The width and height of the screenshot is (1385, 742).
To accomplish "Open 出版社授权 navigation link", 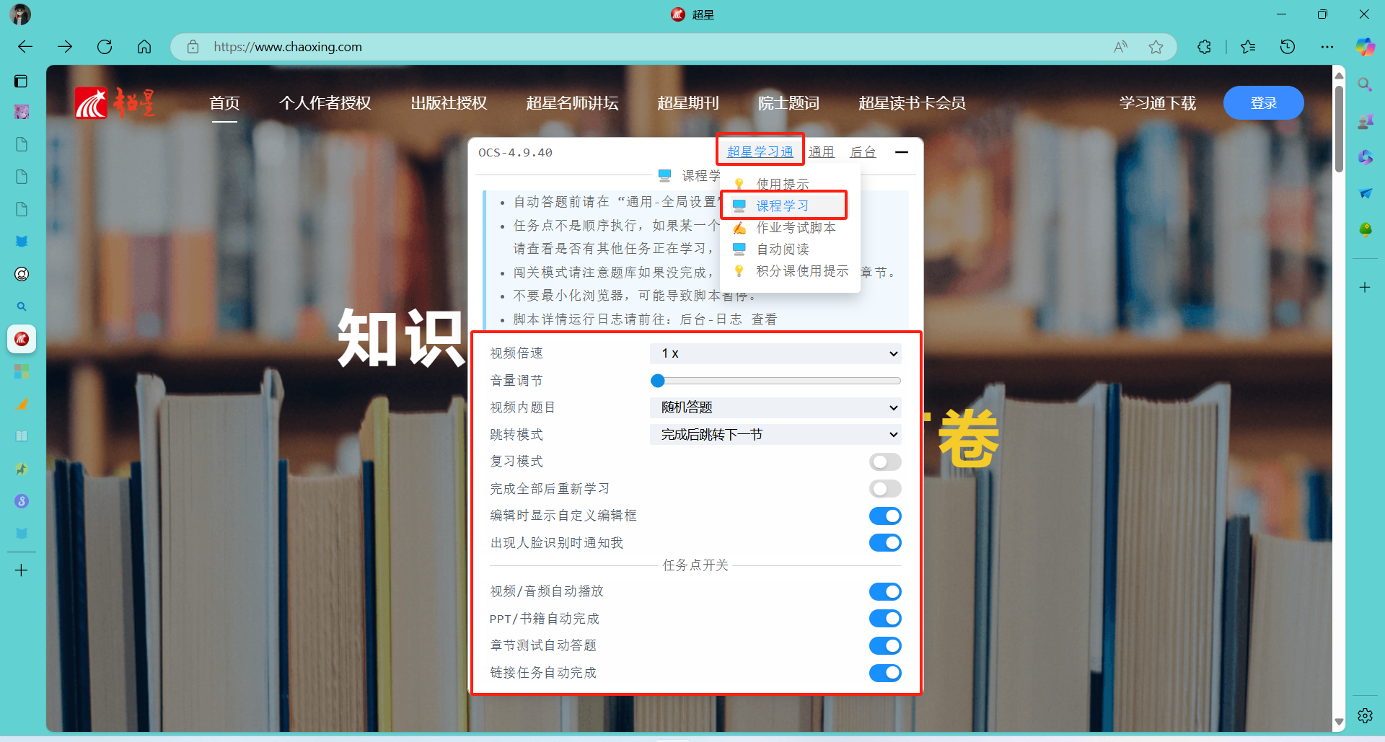I will pos(449,103).
